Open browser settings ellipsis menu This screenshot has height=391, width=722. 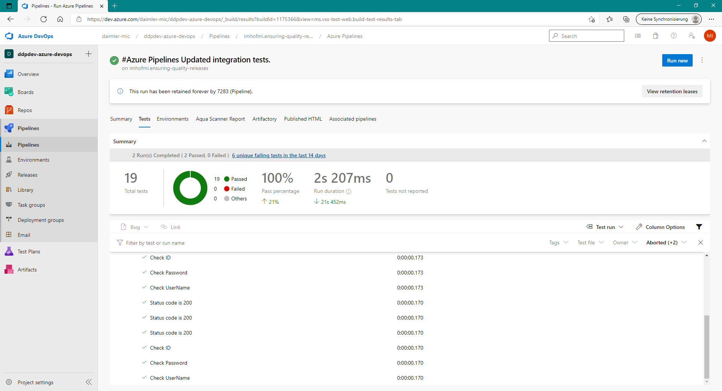[711, 19]
